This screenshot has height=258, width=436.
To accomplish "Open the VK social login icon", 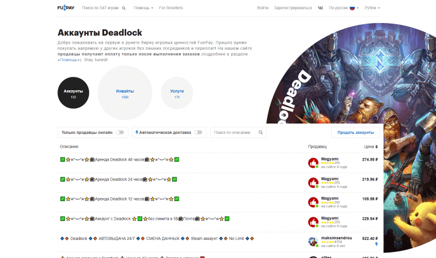I will pyautogui.click(x=320, y=8).
